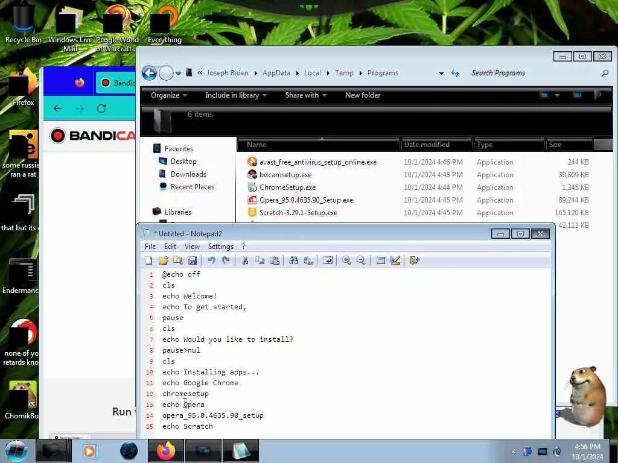
Task: Save the file with Notepad2's floppy icon
Action: point(193,260)
